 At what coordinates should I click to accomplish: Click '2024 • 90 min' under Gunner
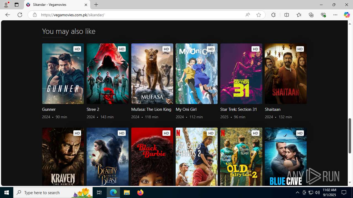pos(55,117)
